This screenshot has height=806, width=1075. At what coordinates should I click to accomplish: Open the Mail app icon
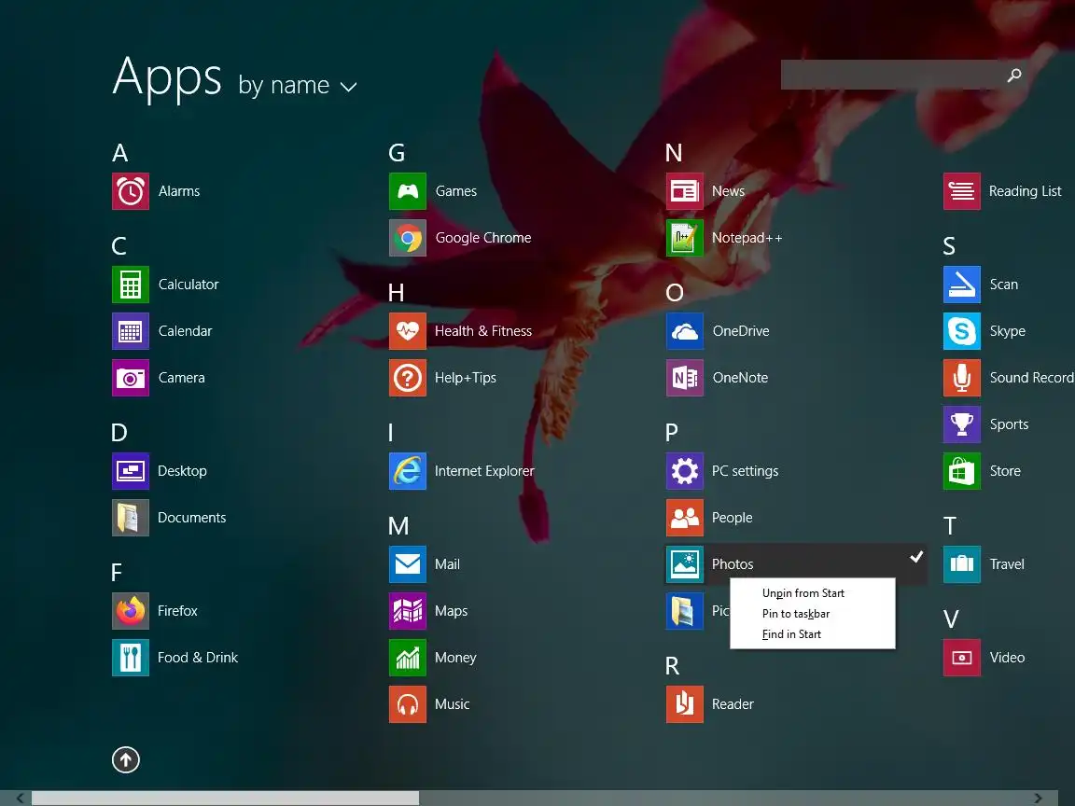[x=407, y=564]
